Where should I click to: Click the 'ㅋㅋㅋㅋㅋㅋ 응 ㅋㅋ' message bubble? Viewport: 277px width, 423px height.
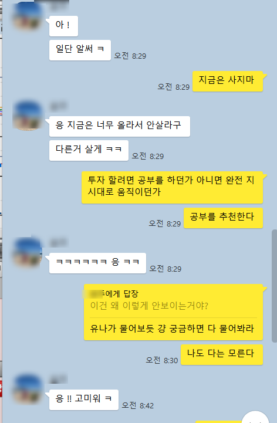pos(97,263)
